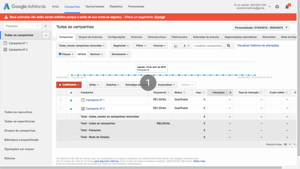Open the Editar button menu

tap(94, 85)
